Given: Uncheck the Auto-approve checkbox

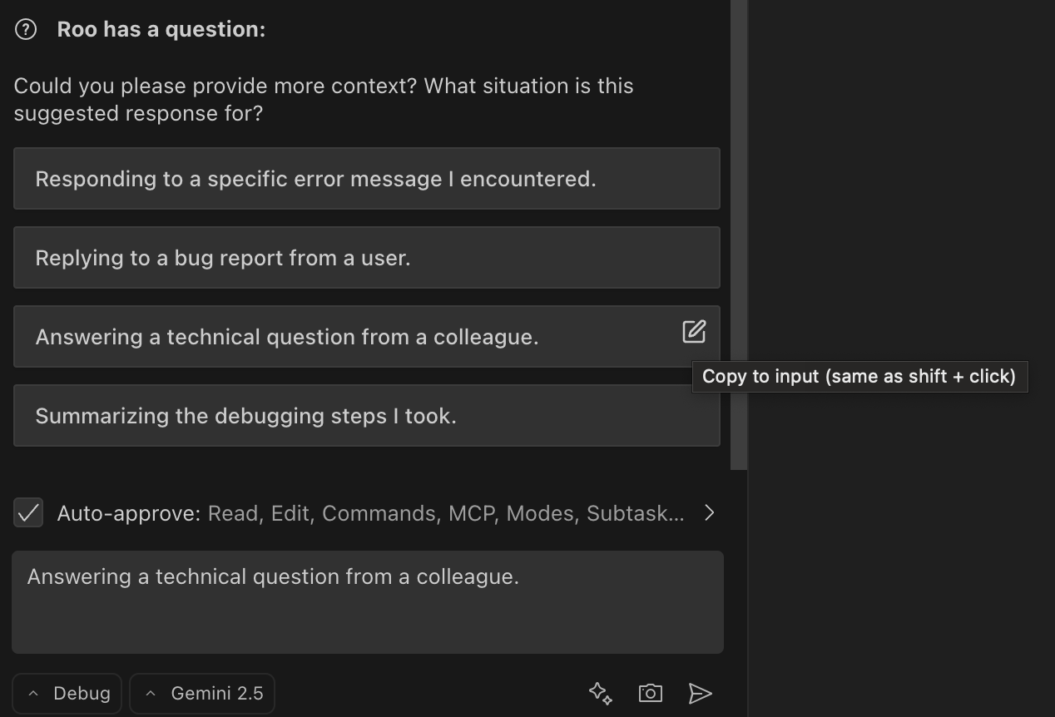Looking at the screenshot, I should (27, 512).
